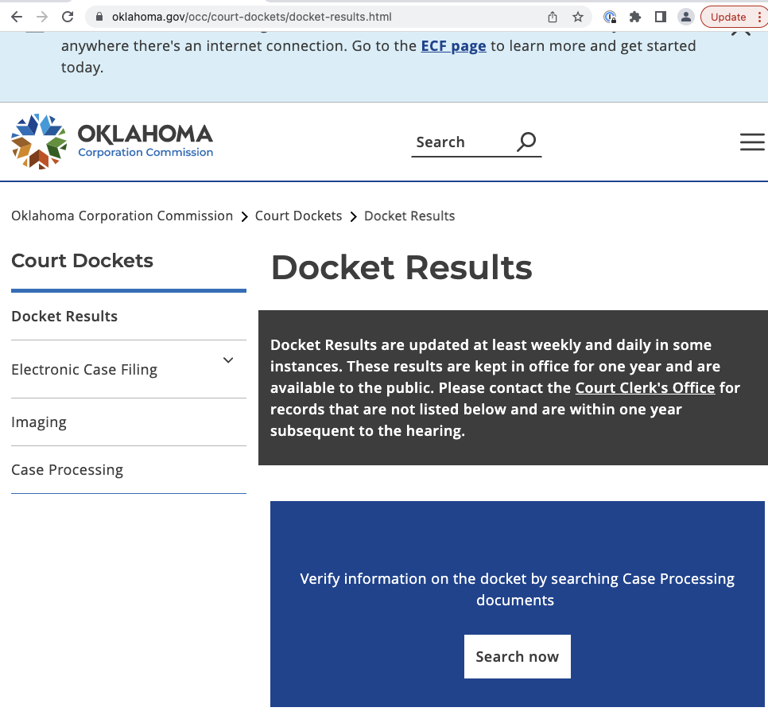Open the share icon in the address bar

(553, 17)
